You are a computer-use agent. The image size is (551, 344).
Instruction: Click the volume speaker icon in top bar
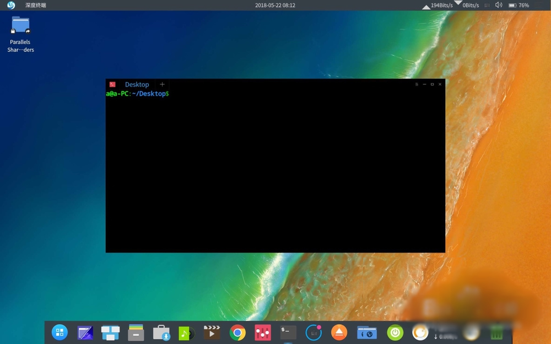click(x=499, y=5)
